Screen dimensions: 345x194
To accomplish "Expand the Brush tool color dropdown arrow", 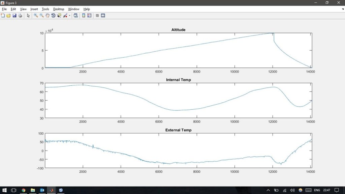I will tap(70, 16).
